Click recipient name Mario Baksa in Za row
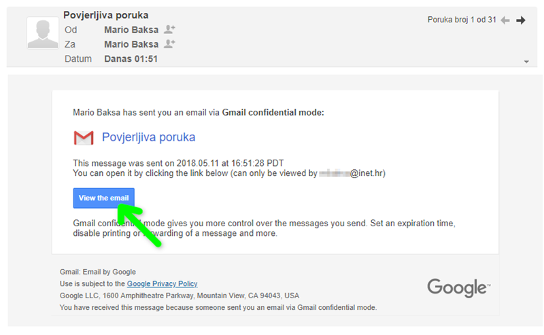 click(x=131, y=44)
